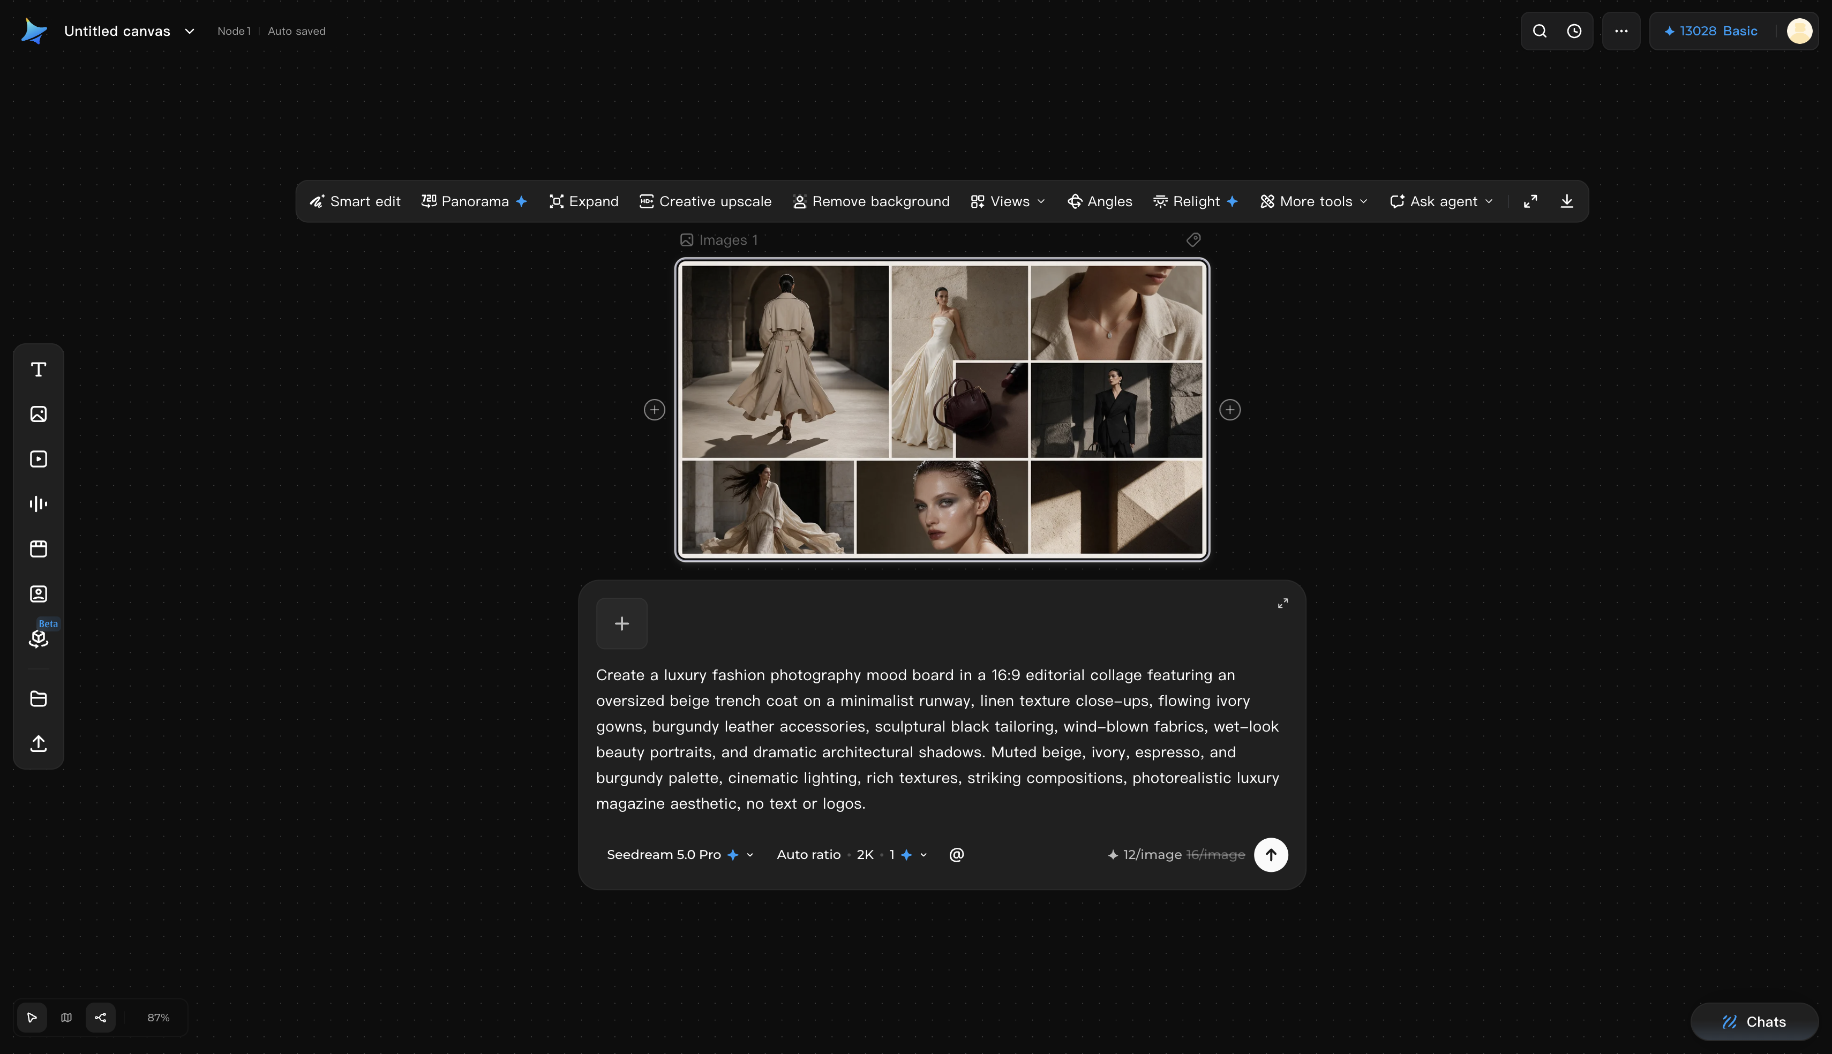1832x1054 pixels.
Task: Open history with the clock icon
Action: [1574, 31]
